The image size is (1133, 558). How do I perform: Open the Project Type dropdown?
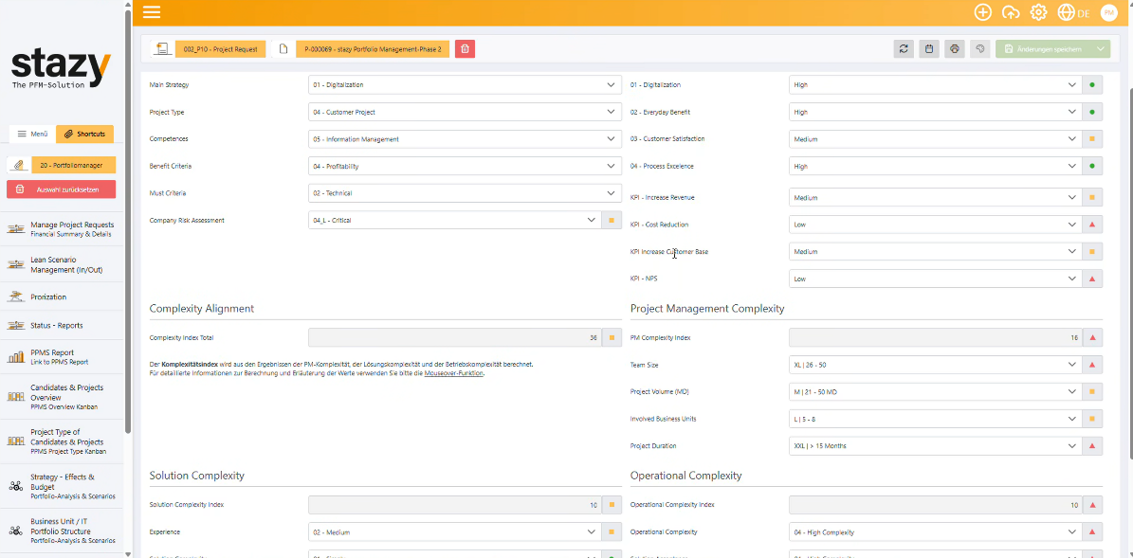tap(465, 112)
